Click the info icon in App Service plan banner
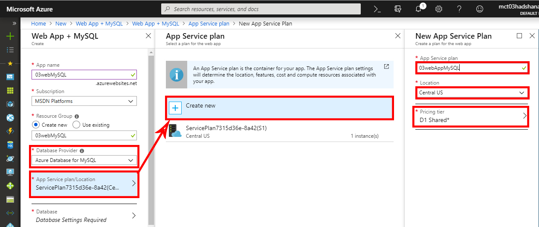The height and width of the screenshot is (227, 539). point(176,74)
